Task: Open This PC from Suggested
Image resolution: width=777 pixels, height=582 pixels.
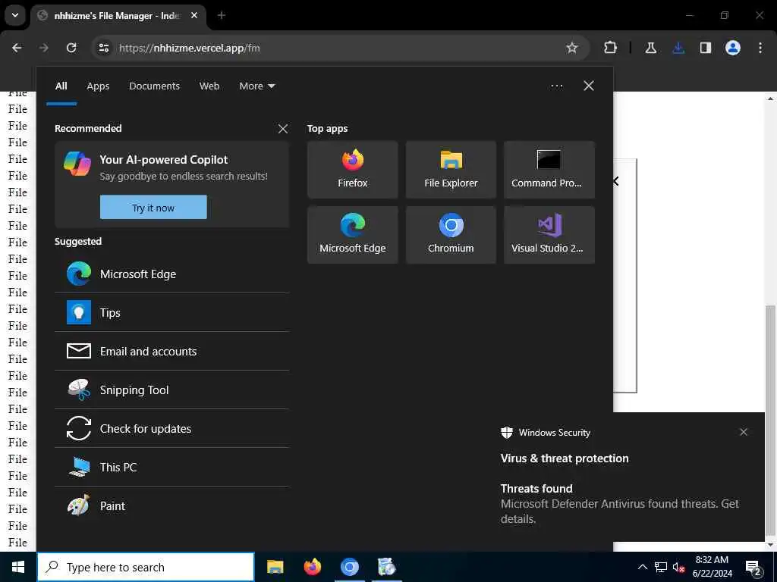Action: pos(171,467)
